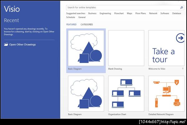The width and height of the screenshot is (187, 125).
Task: Search suggested Business templates
Action: pos(92,13)
